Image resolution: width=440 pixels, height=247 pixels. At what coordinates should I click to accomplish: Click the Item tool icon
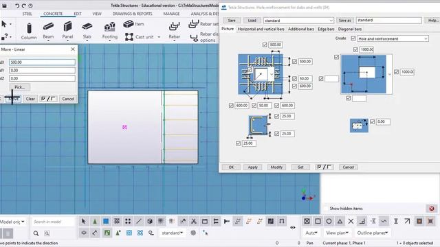point(129,24)
